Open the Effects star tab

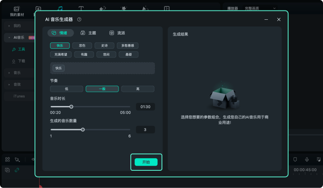124,8
